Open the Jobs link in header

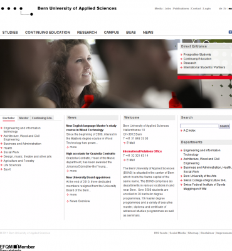tap(168, 9)
